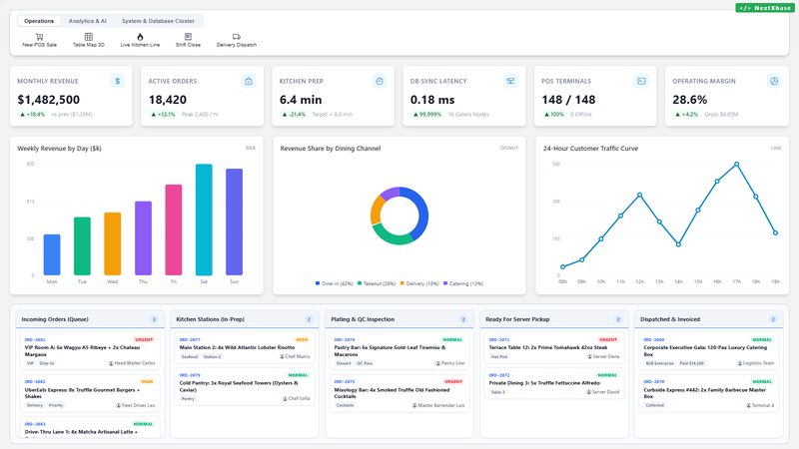Click the Logistics Team avatar icon
This screenshot has height=449, width=799.
(x=740, y=363)
